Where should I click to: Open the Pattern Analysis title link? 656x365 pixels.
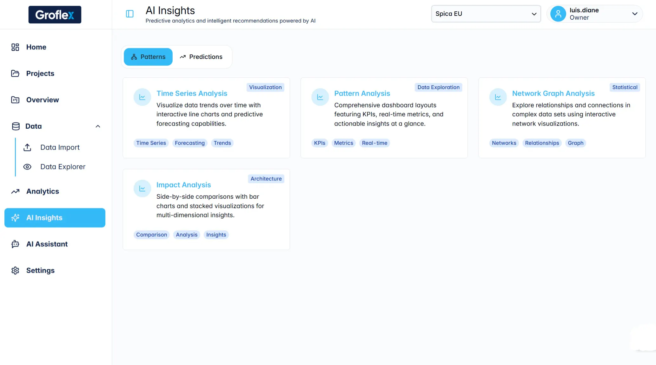(x=362, y=93)
